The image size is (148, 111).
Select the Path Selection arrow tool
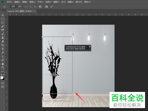point(3,56)
